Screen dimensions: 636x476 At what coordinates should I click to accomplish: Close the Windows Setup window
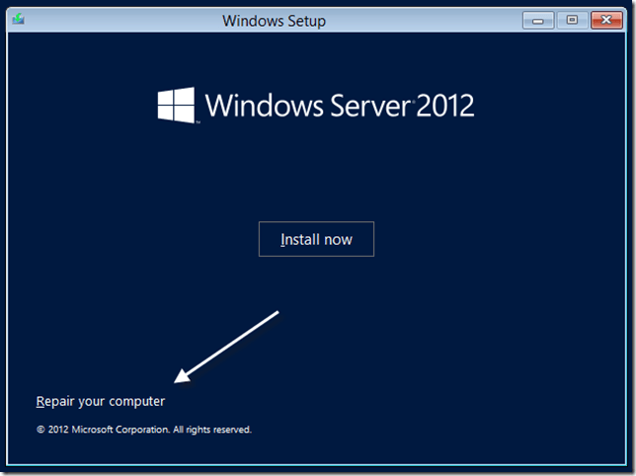click(x=606, y=20)
